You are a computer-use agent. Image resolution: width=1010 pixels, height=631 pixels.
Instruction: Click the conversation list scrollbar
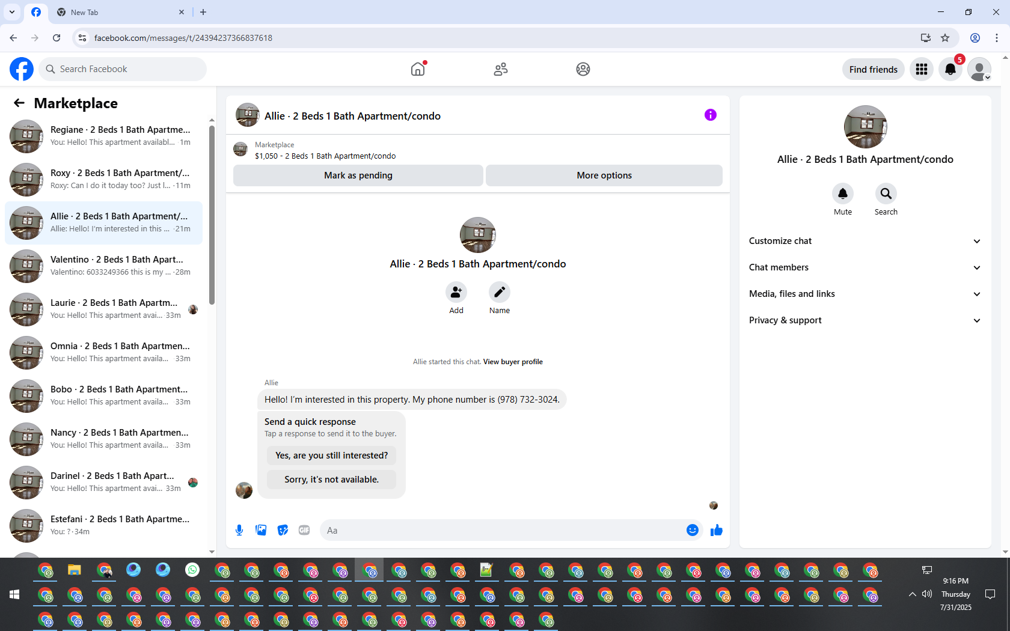(212, 215)
